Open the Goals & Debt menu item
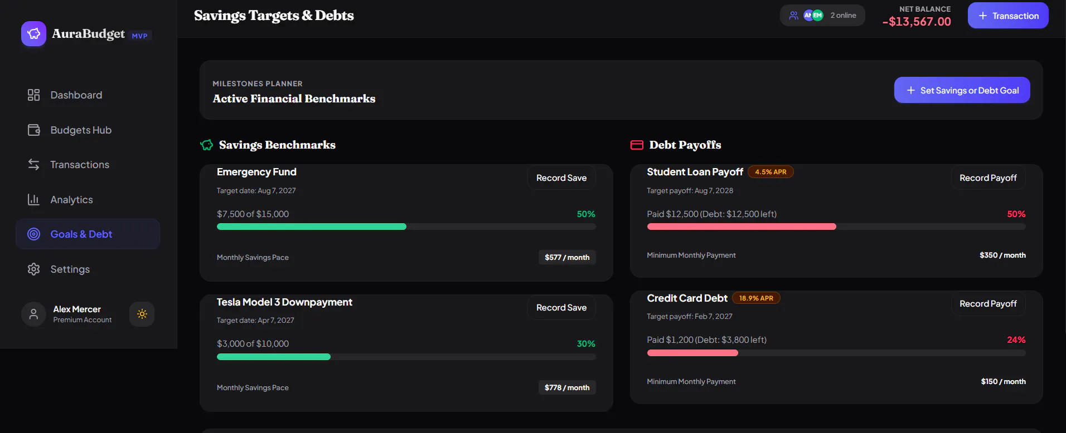The width and height of the screenshot is (1066, 433). [88, 234]
